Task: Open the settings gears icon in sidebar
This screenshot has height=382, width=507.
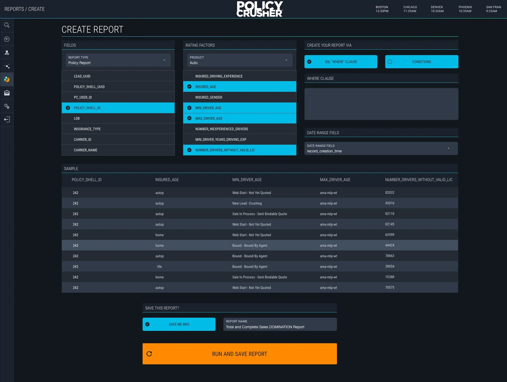Action: click(7, 106)
